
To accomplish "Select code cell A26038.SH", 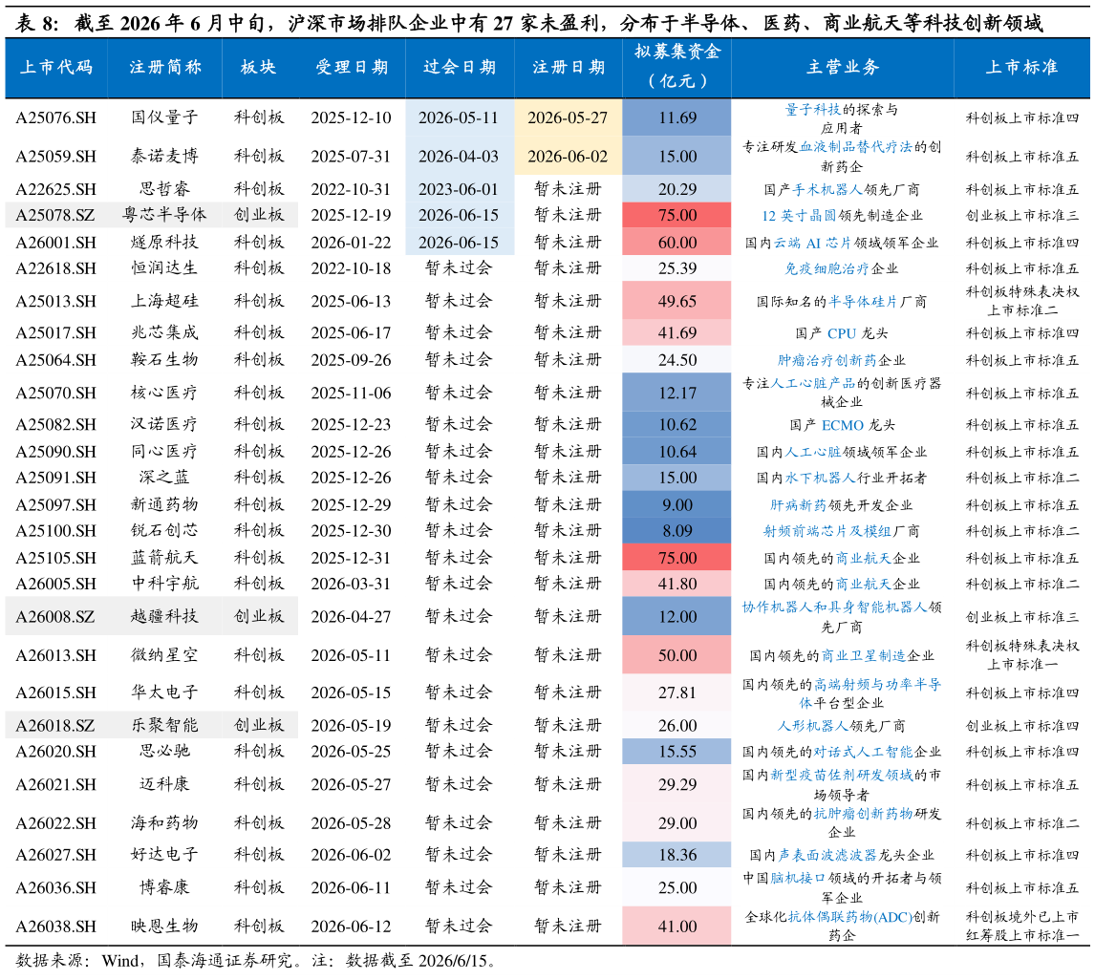I will (x=55, y=927).
